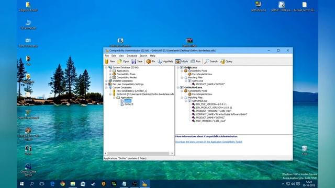Click the Fix toolbar button
Screen dimensions: 335x188
[150, 62]
